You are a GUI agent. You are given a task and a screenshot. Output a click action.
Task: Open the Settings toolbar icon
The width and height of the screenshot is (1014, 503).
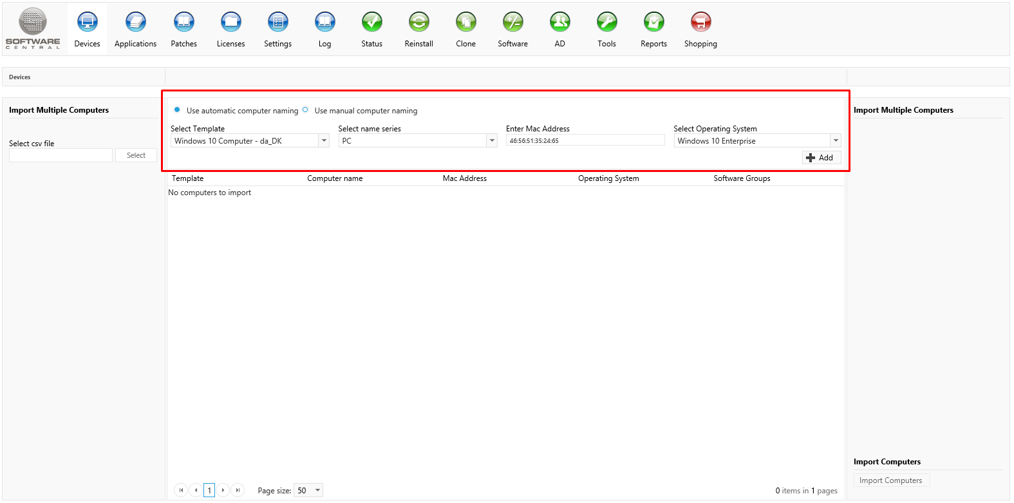(x=278, y=23)
